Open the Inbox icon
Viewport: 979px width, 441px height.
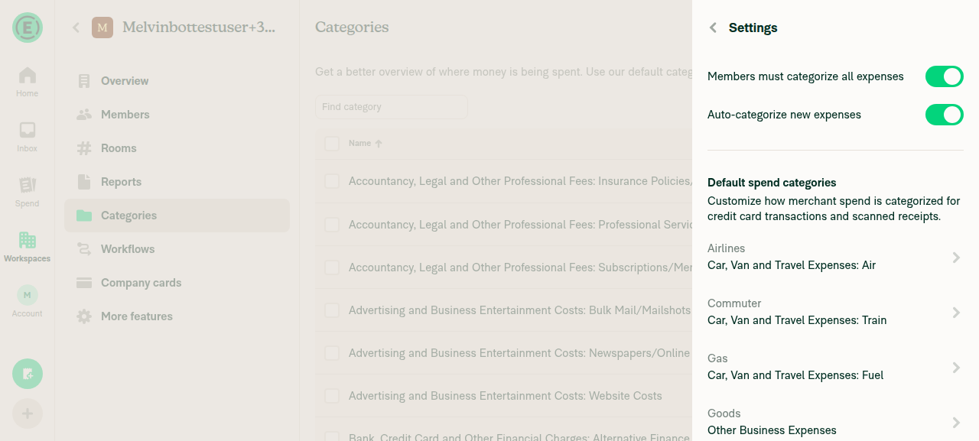[x=28, y=131]
